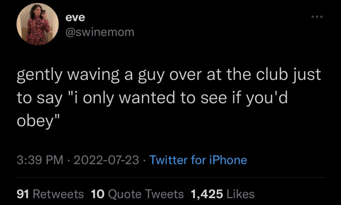Select the words "at the club just"
The width and height of the screenshot is (341, 205).
264,75
